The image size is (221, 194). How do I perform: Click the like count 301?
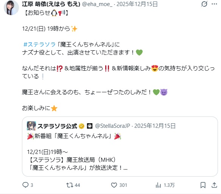click(x=123, y=185)
